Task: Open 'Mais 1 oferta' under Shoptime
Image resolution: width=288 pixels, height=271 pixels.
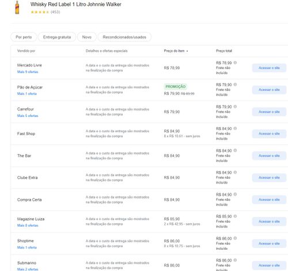Action: [x=27, y=247]
